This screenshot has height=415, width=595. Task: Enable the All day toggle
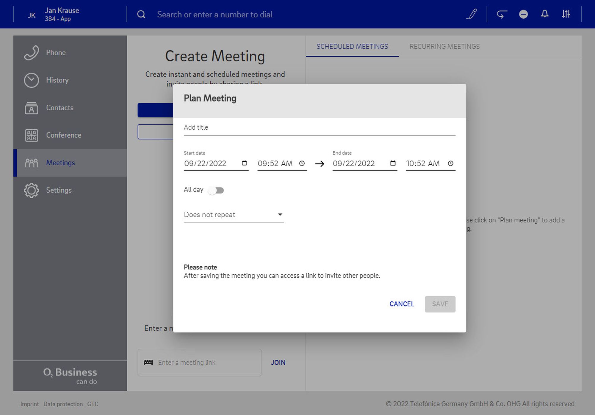coord(216,190)
